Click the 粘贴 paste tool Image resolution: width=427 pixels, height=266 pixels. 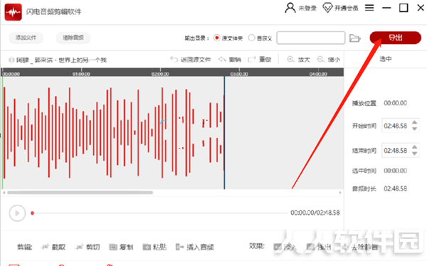[x=154, y=247]
